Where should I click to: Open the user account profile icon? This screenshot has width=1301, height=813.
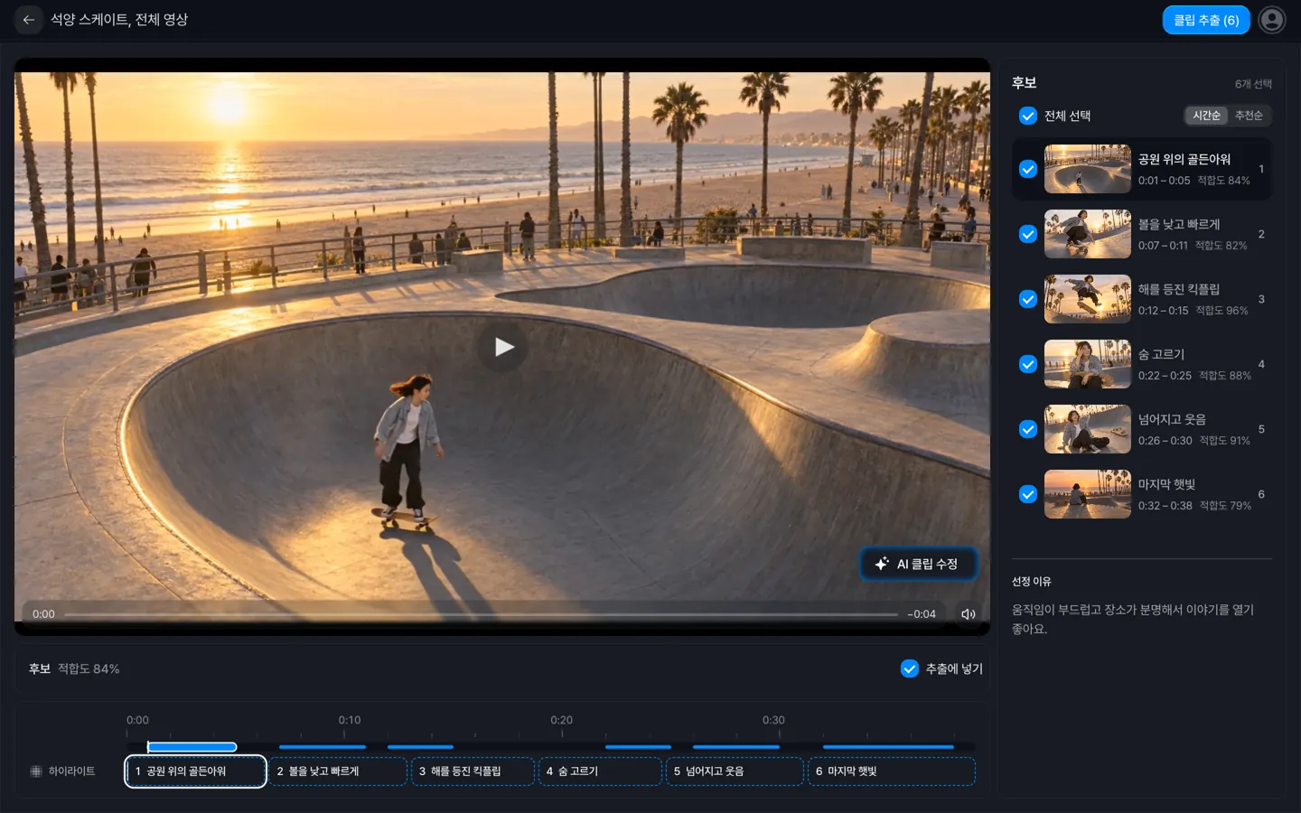click(1272, 20)
